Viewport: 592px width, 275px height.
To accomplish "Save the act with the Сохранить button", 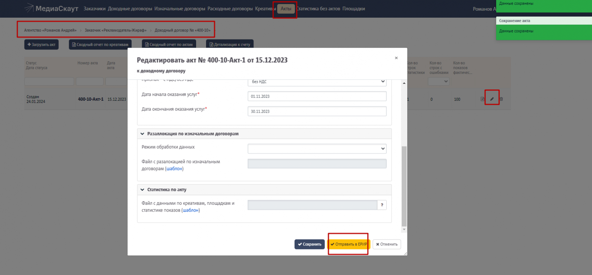I will 310,244.
